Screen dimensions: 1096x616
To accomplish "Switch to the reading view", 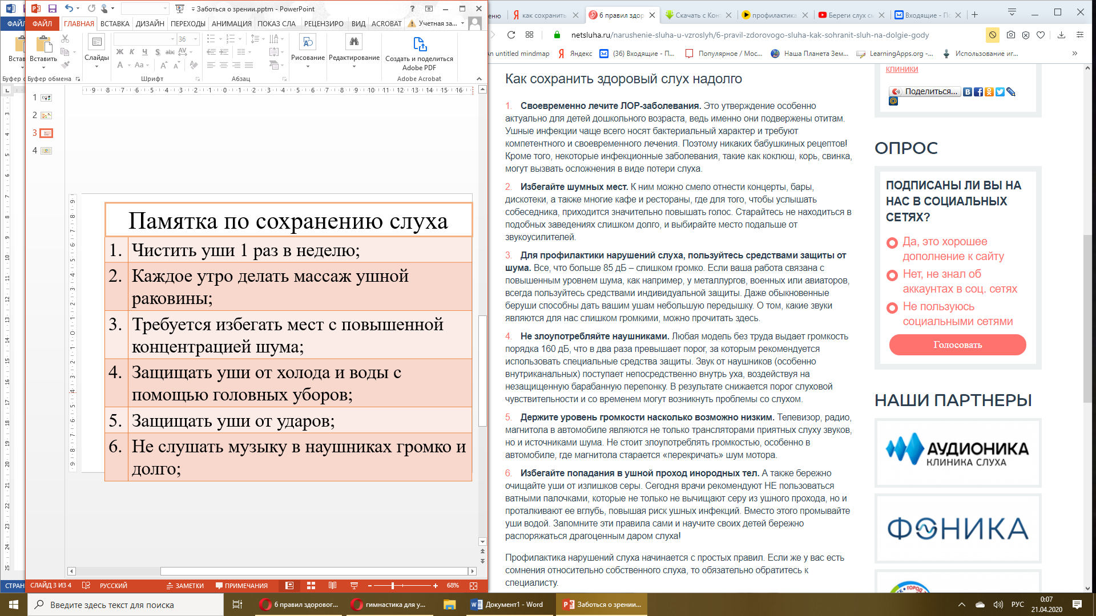I will click(x=332, y=586).
